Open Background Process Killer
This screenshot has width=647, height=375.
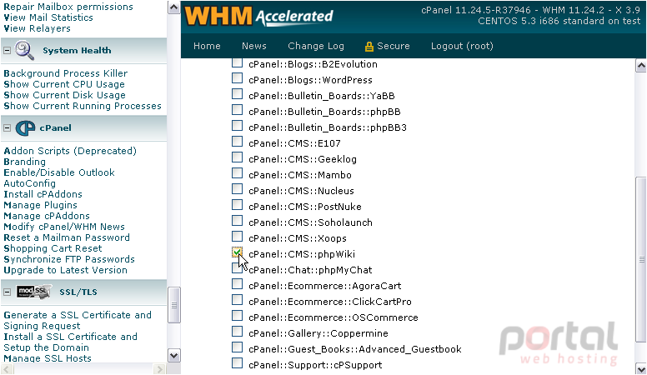66,73
